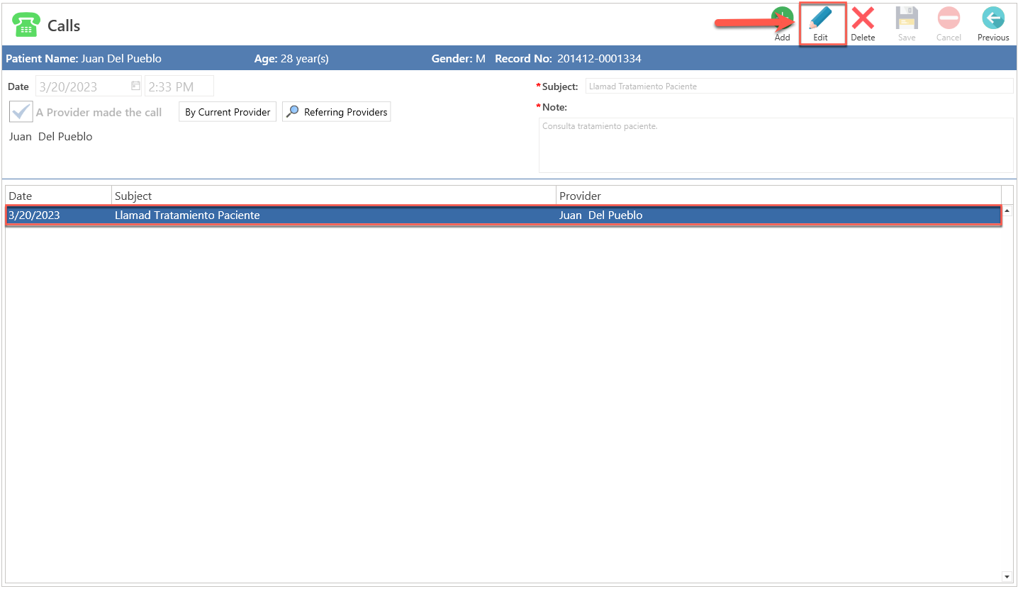The height and width of the screenshot is (589, 1018).
Task: Click the By Current Provider button
Action: click(x=228, y=112)
